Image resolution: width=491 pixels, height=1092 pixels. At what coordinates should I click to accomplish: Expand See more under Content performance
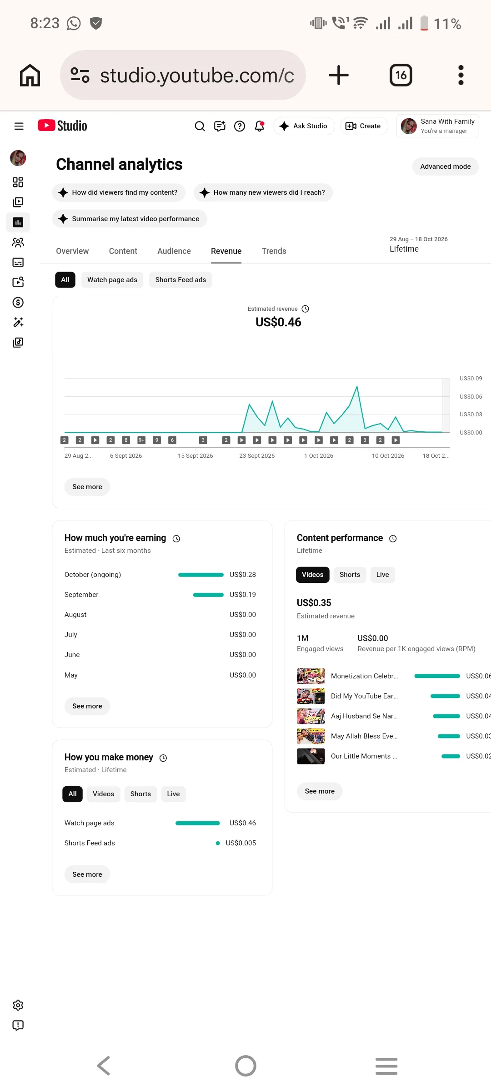coord(320,791)
